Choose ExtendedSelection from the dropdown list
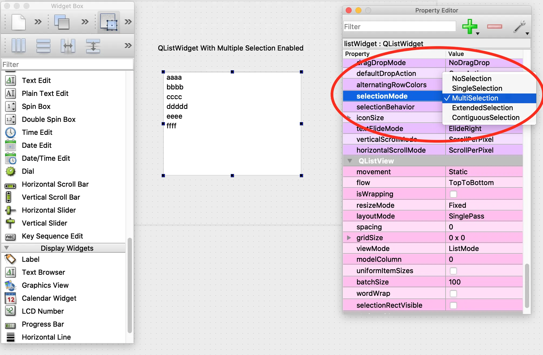 pos(482,108)
